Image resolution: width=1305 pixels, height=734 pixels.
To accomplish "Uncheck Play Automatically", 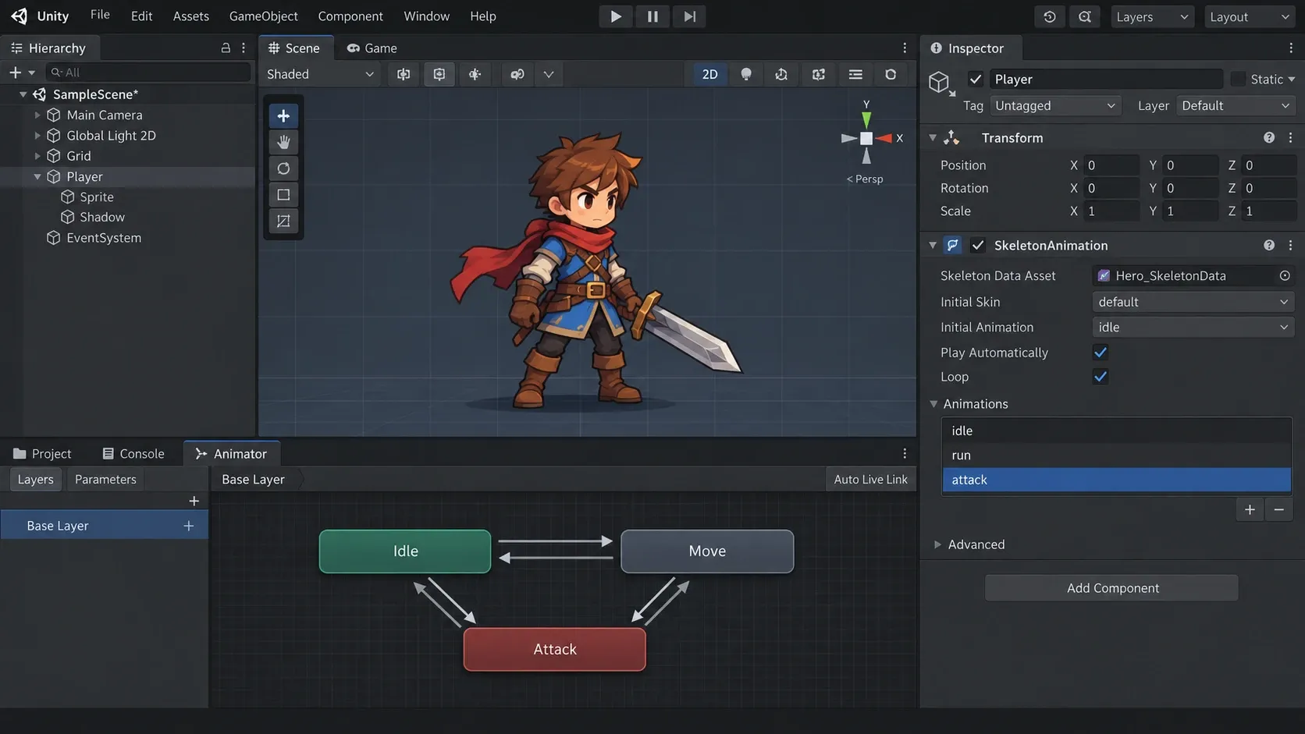I will (1101, 353).
